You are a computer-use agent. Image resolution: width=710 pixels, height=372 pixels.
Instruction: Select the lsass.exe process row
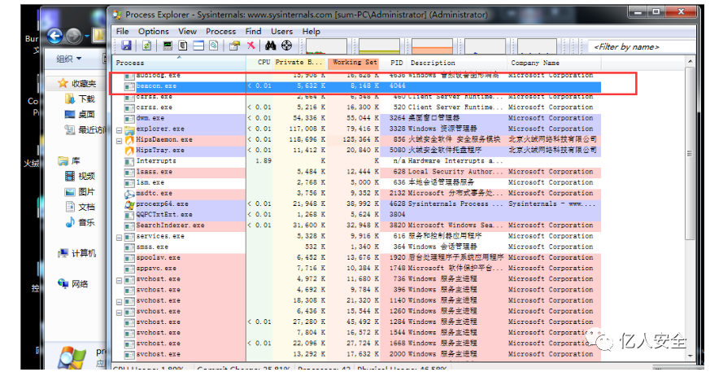point(356,172)
